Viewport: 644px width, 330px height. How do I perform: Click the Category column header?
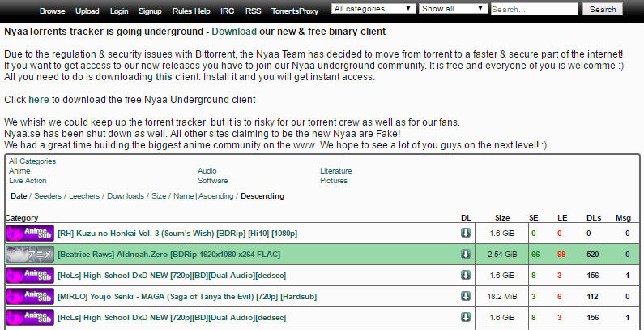click(22, 218)
